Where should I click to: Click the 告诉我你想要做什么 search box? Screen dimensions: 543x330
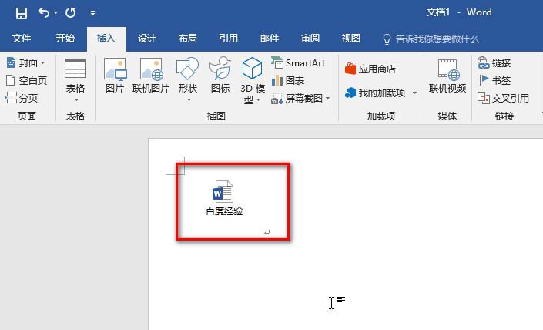pyautogui.click(x=431, y=39)
